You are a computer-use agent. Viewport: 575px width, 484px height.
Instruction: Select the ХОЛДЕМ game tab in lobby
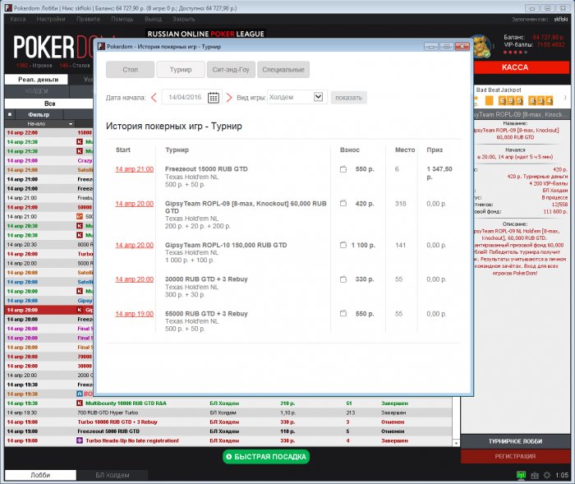tap(37, 91)
